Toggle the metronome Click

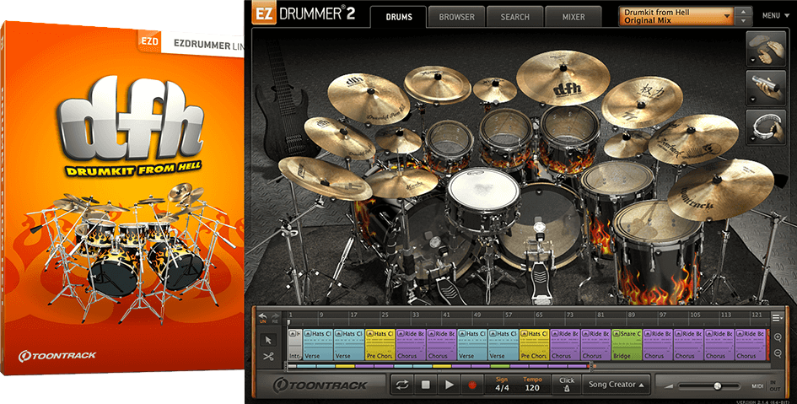click(566, 385)
